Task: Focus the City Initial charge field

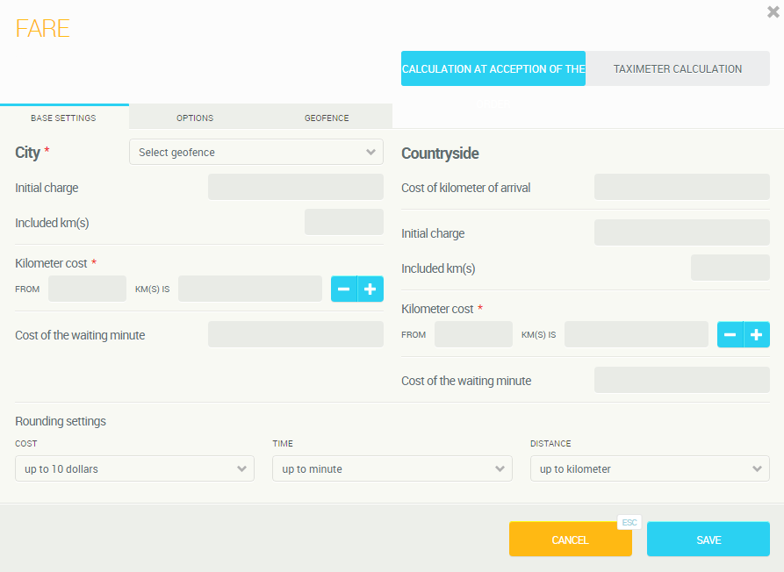Action: click(x=295, y=187)
